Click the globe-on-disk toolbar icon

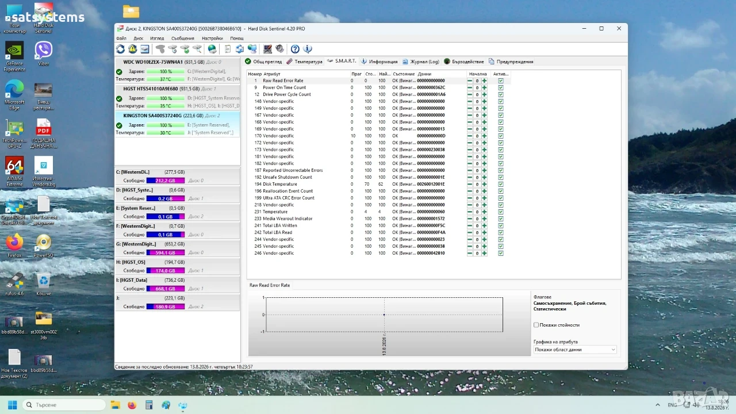212,49
